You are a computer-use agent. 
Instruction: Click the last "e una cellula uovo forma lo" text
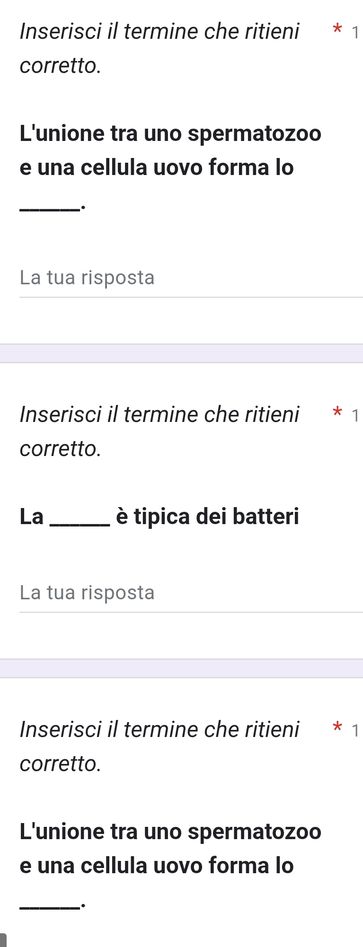[157, 866]
